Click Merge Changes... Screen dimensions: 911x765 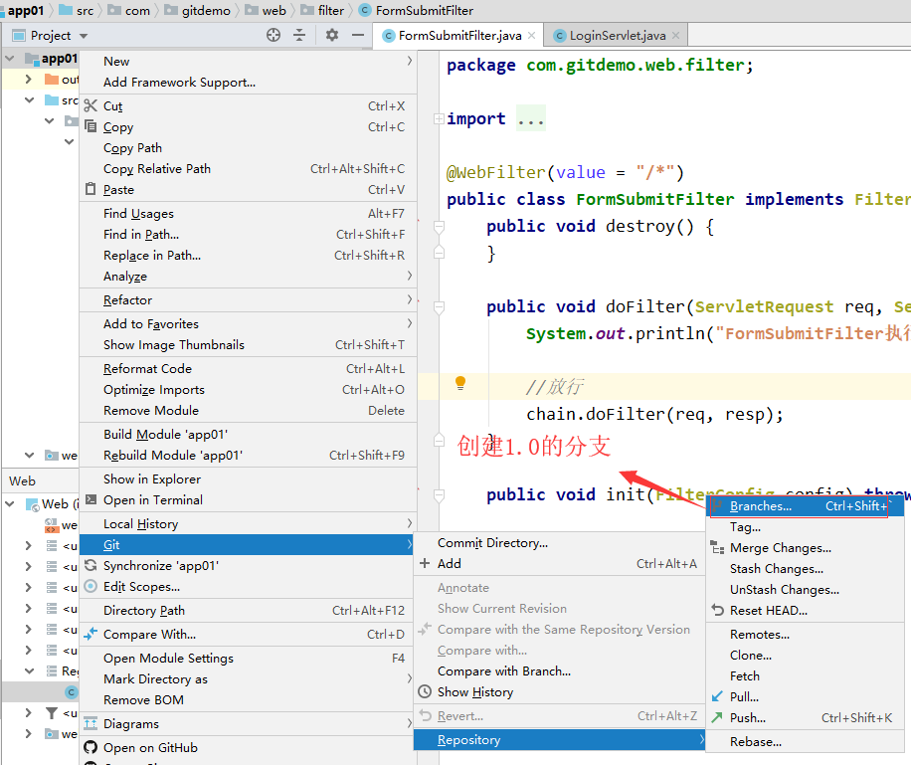(806, 547)
